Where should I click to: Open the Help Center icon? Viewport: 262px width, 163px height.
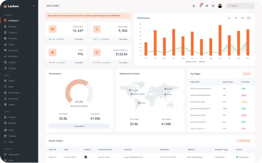(5, 154)
